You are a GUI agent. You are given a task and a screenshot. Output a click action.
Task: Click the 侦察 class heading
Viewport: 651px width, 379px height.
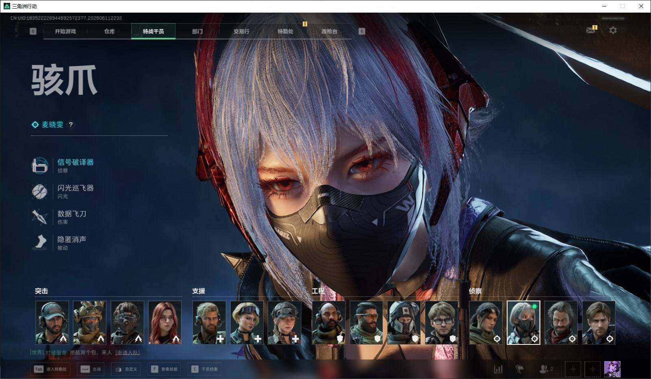point(475,291)
